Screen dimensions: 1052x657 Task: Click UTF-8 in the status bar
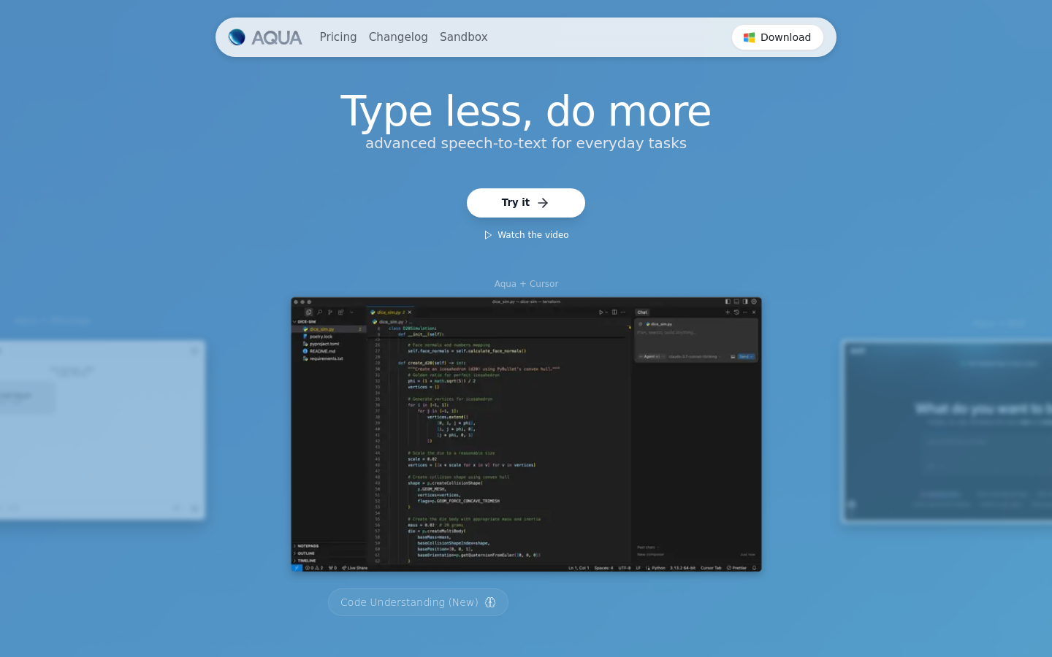[625, 568]
